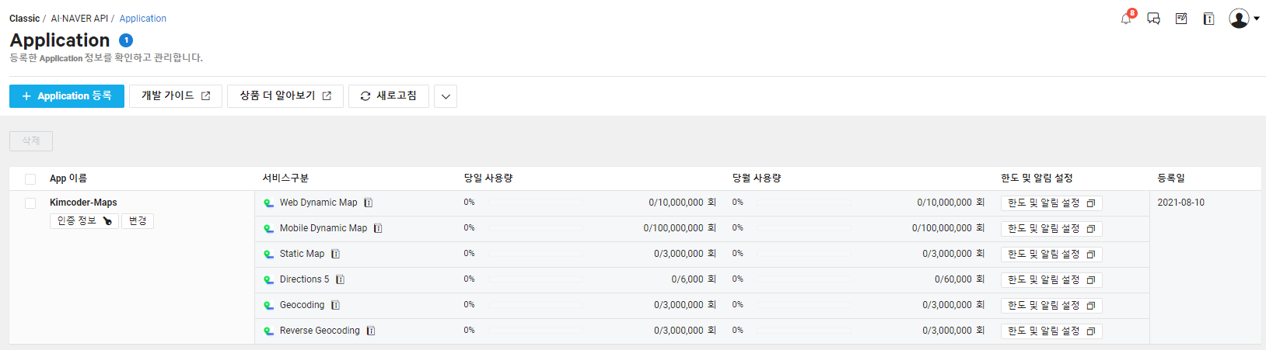Click the 한도 및 알림 설정 column header

pos(1037,178)
